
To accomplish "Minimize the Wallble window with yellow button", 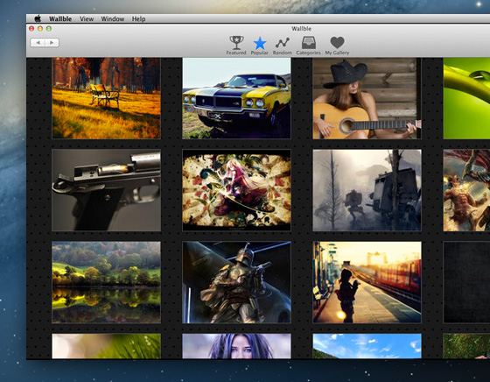I will tap(40, 28).
